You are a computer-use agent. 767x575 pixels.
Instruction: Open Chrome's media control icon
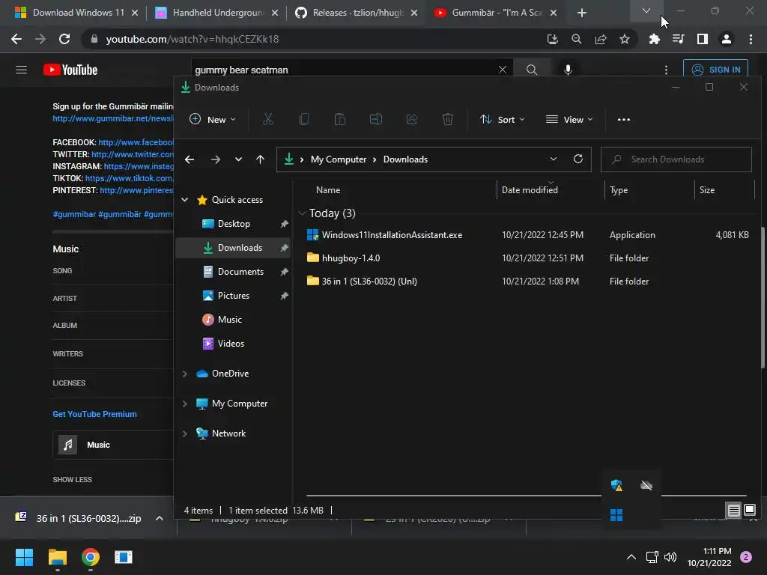(x=678, y=39)
